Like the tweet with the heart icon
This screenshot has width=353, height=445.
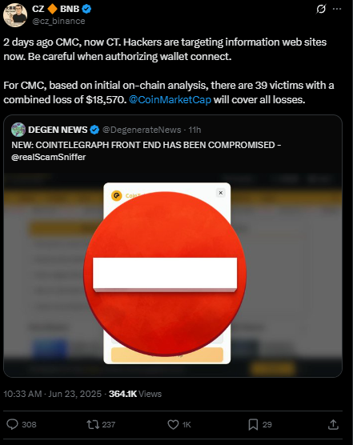[x=173, y=424]
